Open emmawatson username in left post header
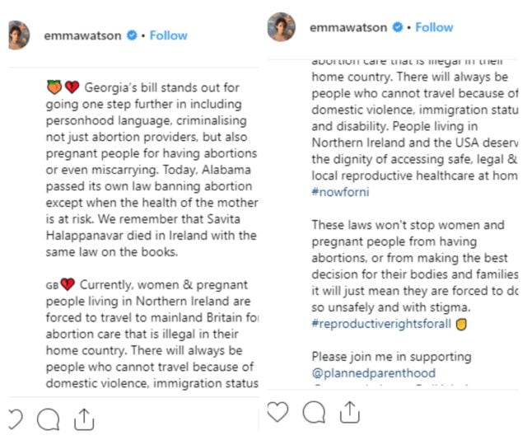Screen dimensions: 527x440 (82, 35)
